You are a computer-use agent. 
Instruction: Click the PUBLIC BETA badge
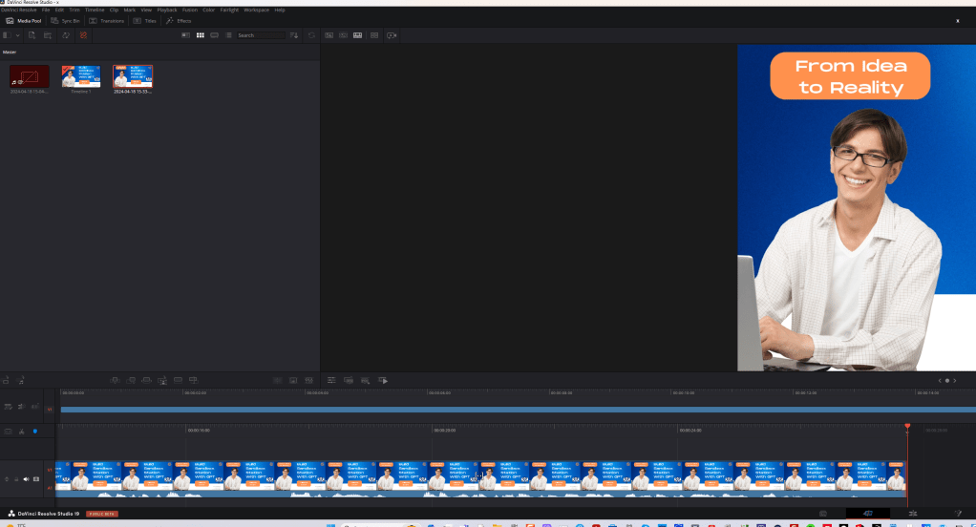102,514
